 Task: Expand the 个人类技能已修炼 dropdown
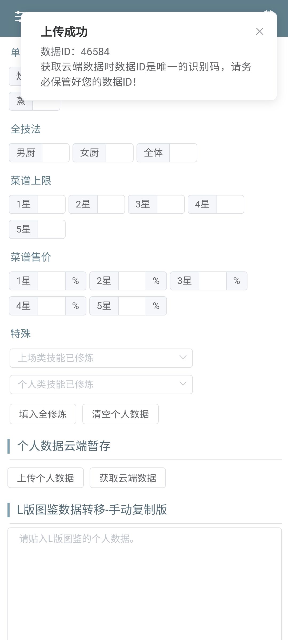coord(101,384)
